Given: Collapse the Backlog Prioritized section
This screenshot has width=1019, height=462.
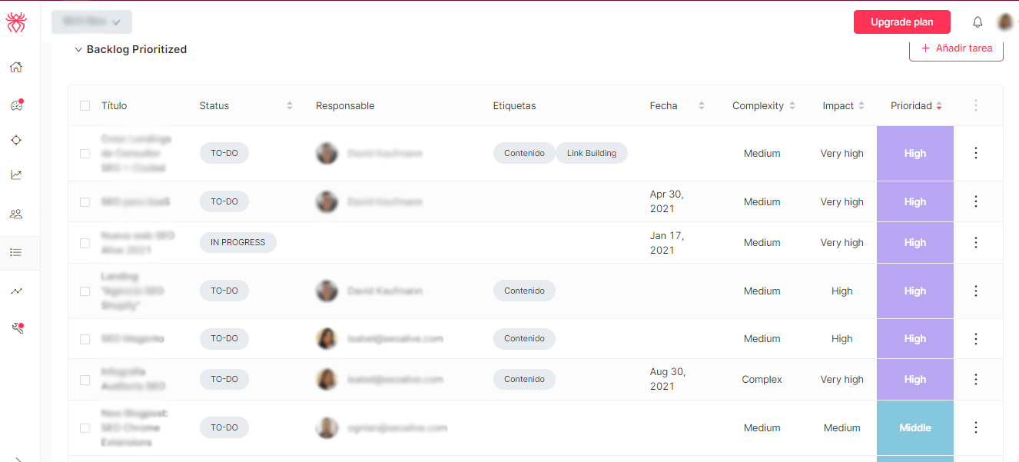Looking at the screenshot, I should click(78, 48).
